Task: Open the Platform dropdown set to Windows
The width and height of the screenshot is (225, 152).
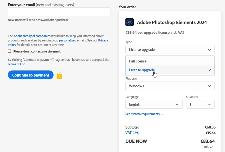Action: (x=170, y=86)
